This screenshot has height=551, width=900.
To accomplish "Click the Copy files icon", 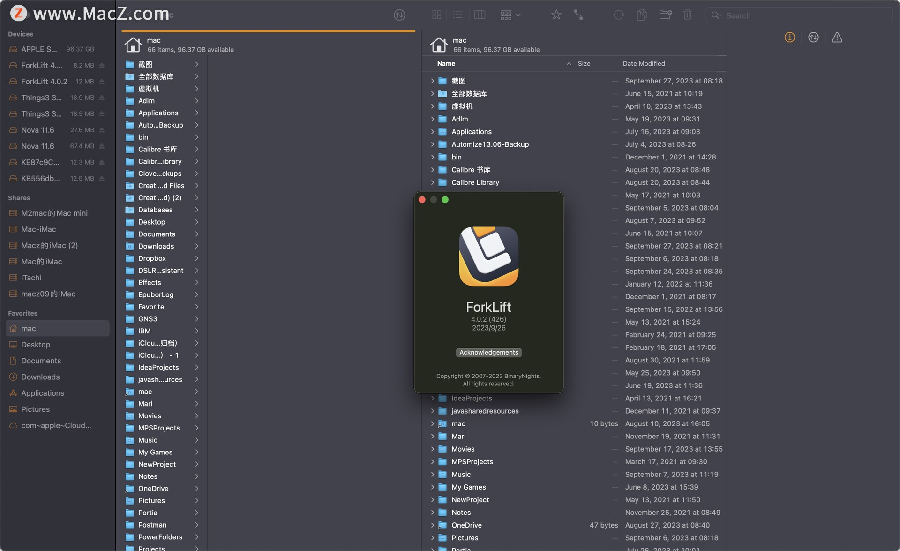I will click(642, 15).
